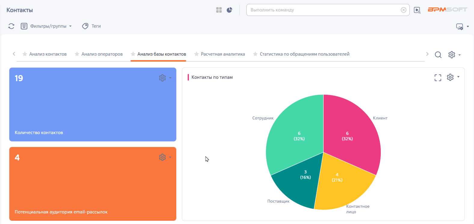The height and width of the screenshot is (224, 474).
Task: Open the Анализ операторов tab
Action: pos(102,54)
